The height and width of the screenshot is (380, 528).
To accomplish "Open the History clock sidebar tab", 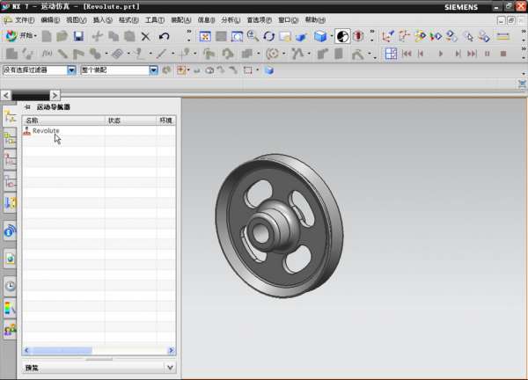I will tap(10, 285).
